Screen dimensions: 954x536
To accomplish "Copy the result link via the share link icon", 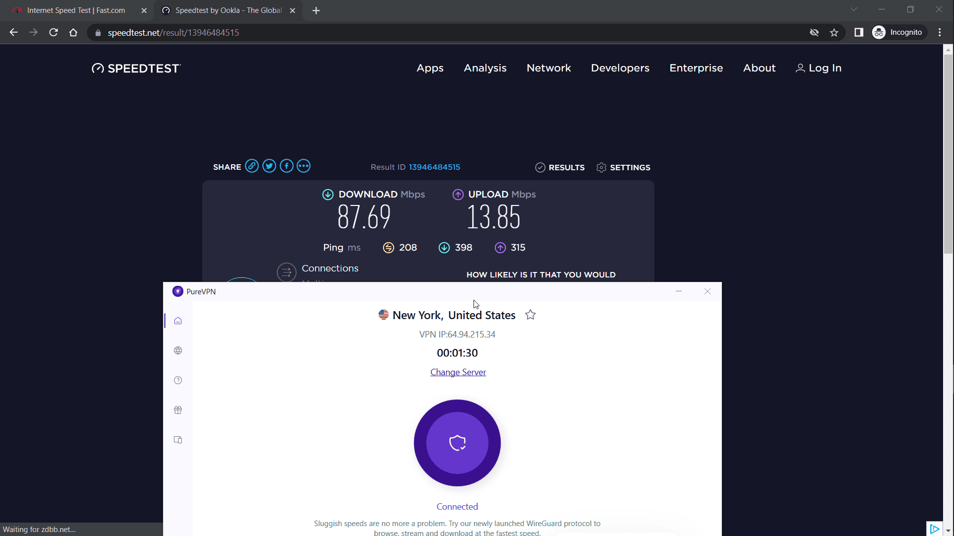I will (x=252, y=166).
